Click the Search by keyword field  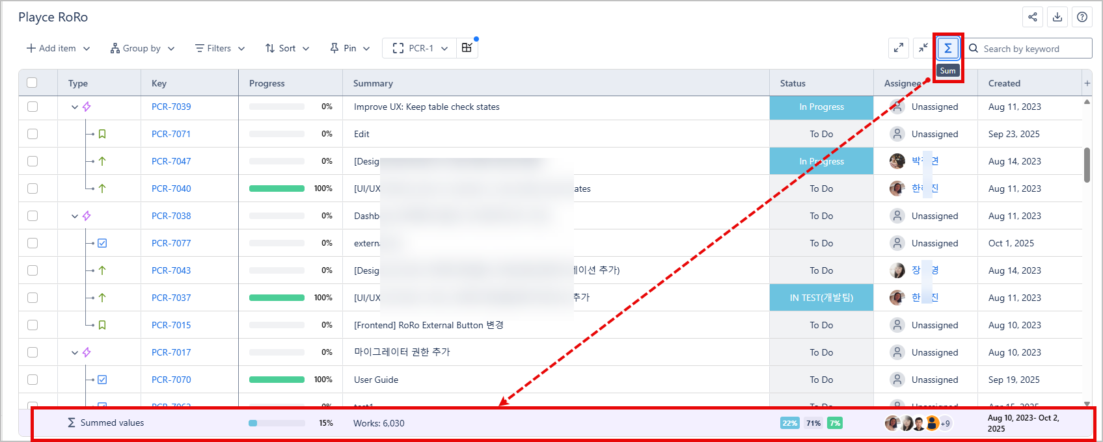pyautogui.click(x=1028, y=48)
